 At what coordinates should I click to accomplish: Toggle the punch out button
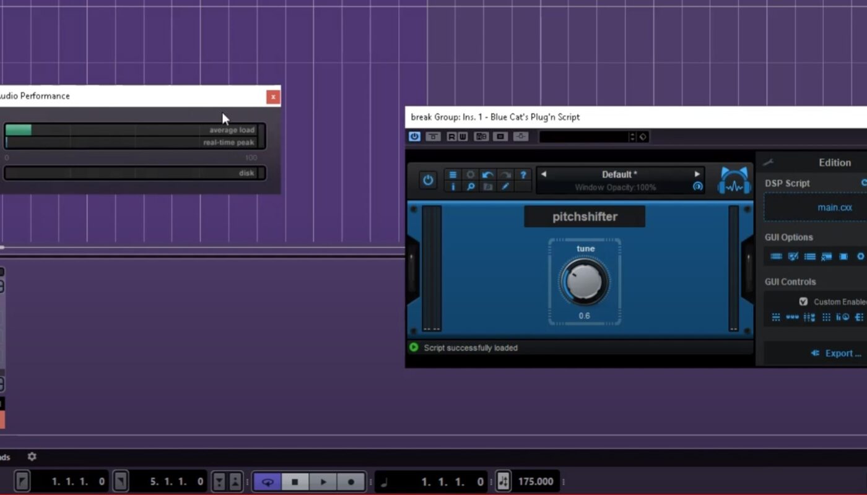(x=235, y=481)
